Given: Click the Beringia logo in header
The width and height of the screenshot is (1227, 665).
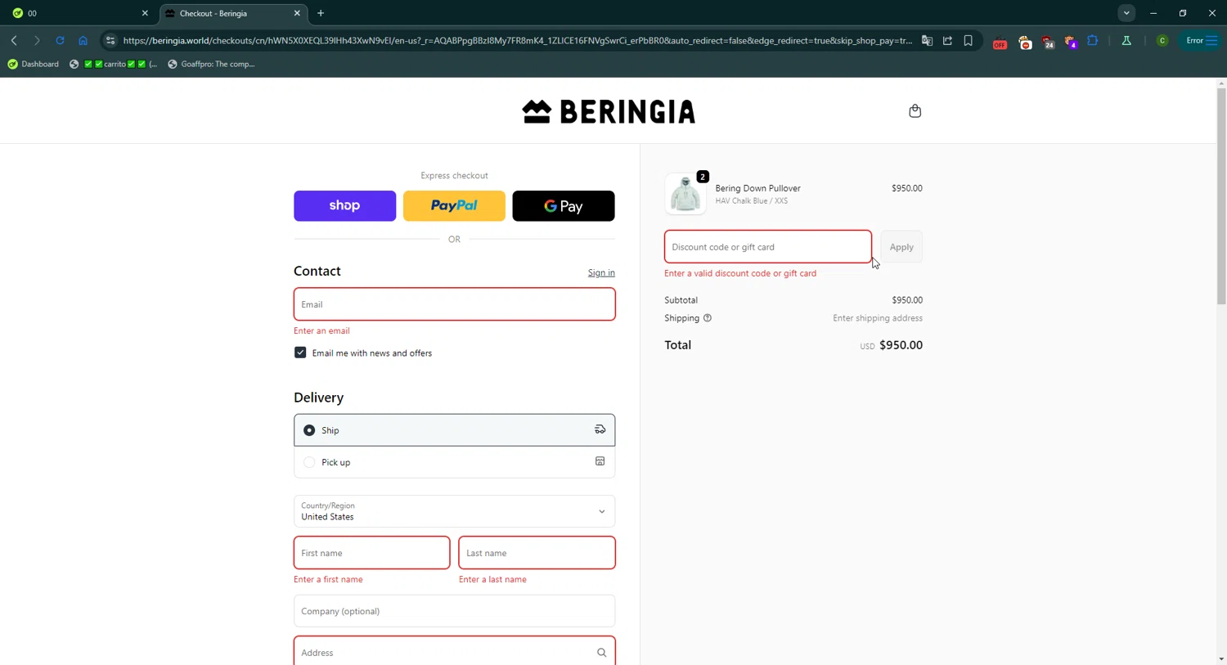Looking at the screenshot, I should click(x=609, y=111).
